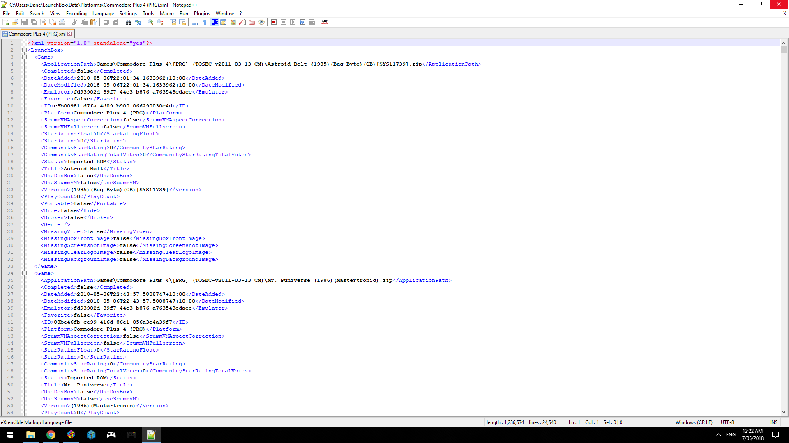Click the UTF-8 encoding in the status bar
789x443 pixels.
tap(727, 422)
